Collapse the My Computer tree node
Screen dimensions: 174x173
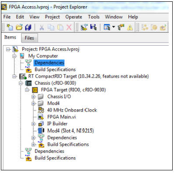pyautogui.click(x=14, y=56)
